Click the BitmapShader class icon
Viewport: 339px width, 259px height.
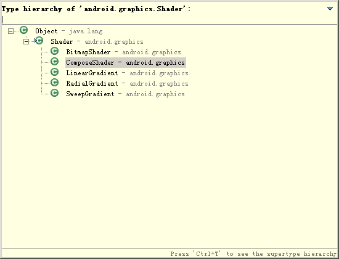tap(54, 51)
